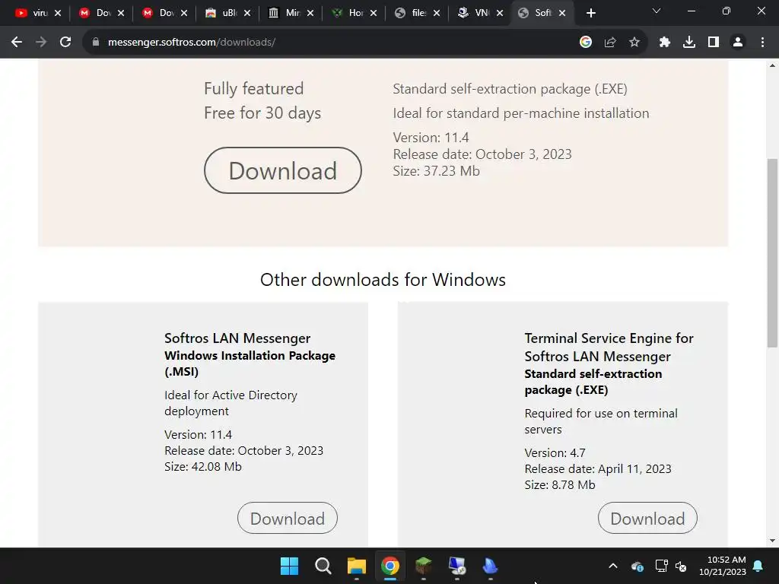Bookmark this page with the star icon

634,43
